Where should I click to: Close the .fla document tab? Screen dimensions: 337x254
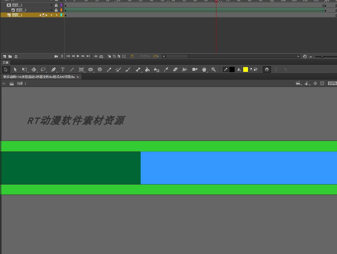click(x=78, y=77)
